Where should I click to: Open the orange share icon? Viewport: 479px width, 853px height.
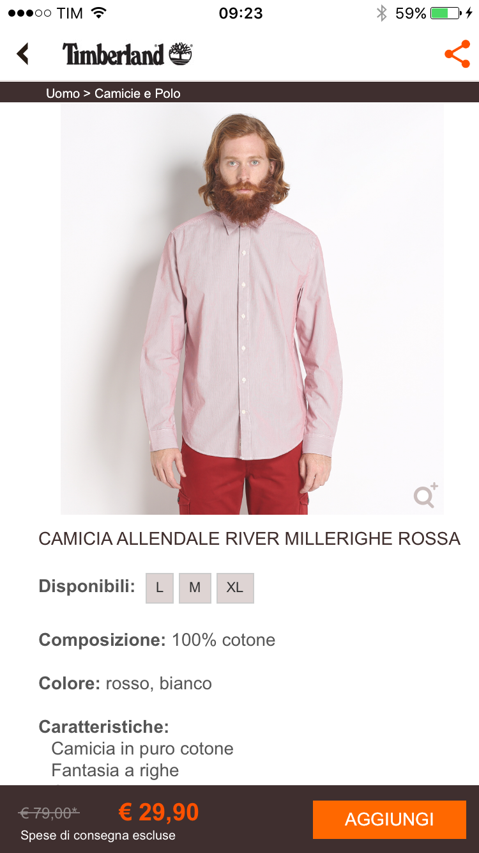click(x=457, y=54)
